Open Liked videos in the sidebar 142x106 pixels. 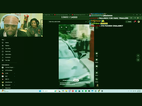pos(9,55)
